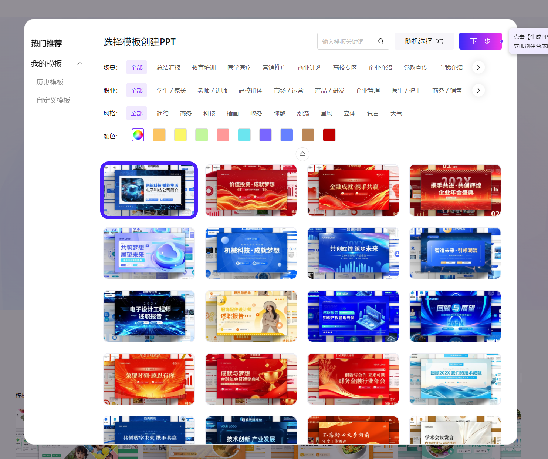The height and width of the screenshot is (459, 548).
Task: Collapse the filter panel with up arrow
Action: pos(302,154)
